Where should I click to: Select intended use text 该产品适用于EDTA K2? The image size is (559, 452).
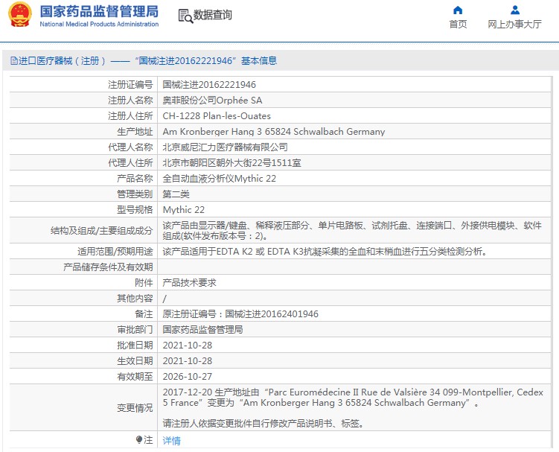tap(325, 252)
